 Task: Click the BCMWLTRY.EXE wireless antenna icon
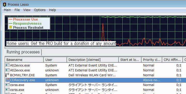pos(7,75)
